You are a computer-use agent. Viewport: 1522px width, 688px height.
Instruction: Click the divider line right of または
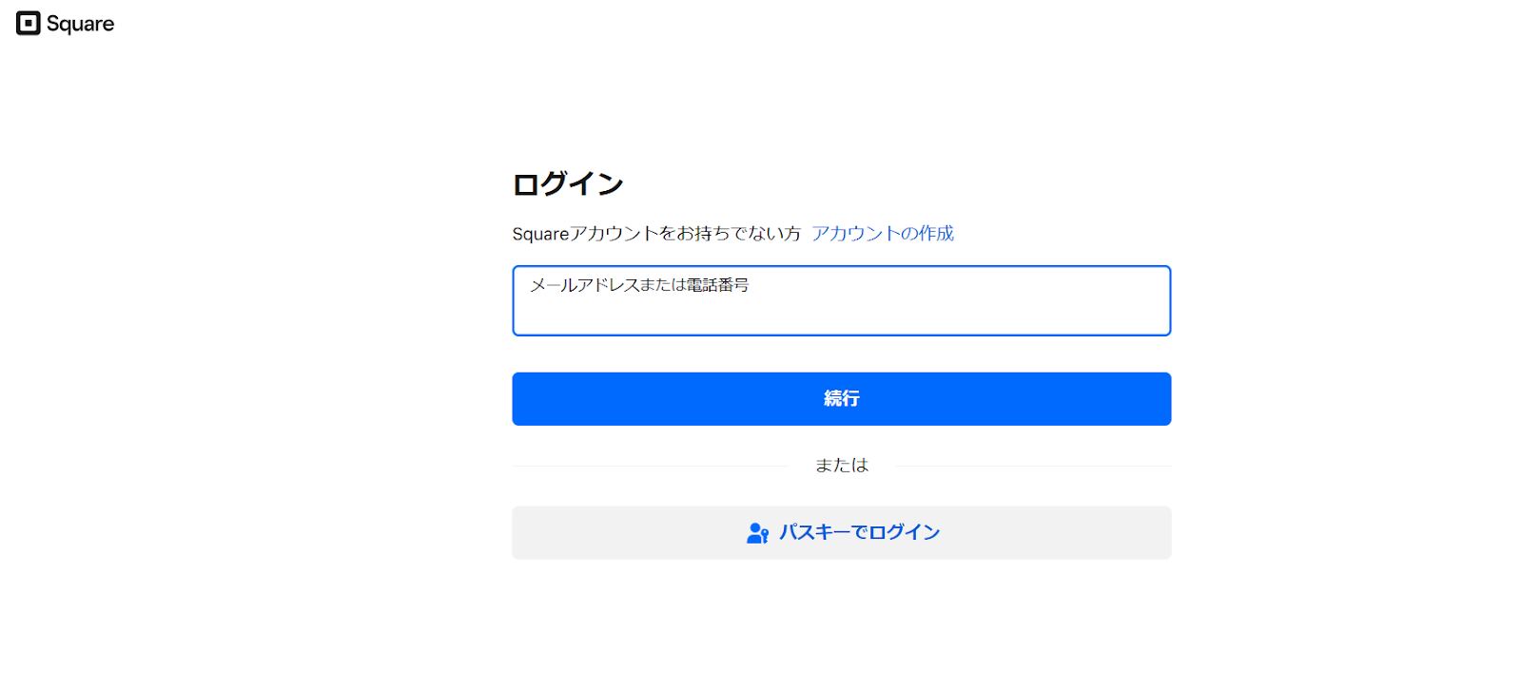(x=1033, y=466)
